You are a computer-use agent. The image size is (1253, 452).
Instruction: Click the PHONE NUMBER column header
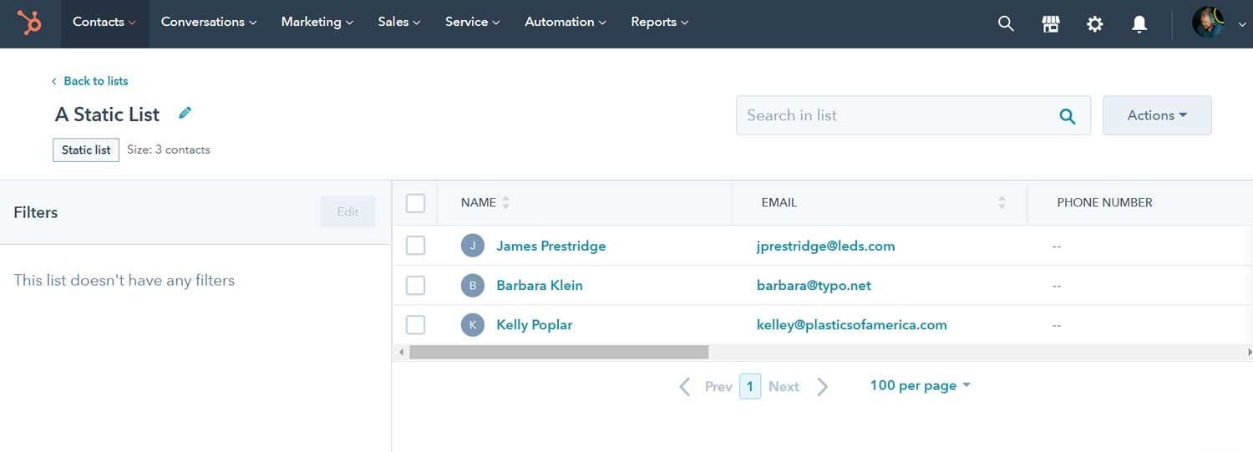click(x=1104, y=202)
